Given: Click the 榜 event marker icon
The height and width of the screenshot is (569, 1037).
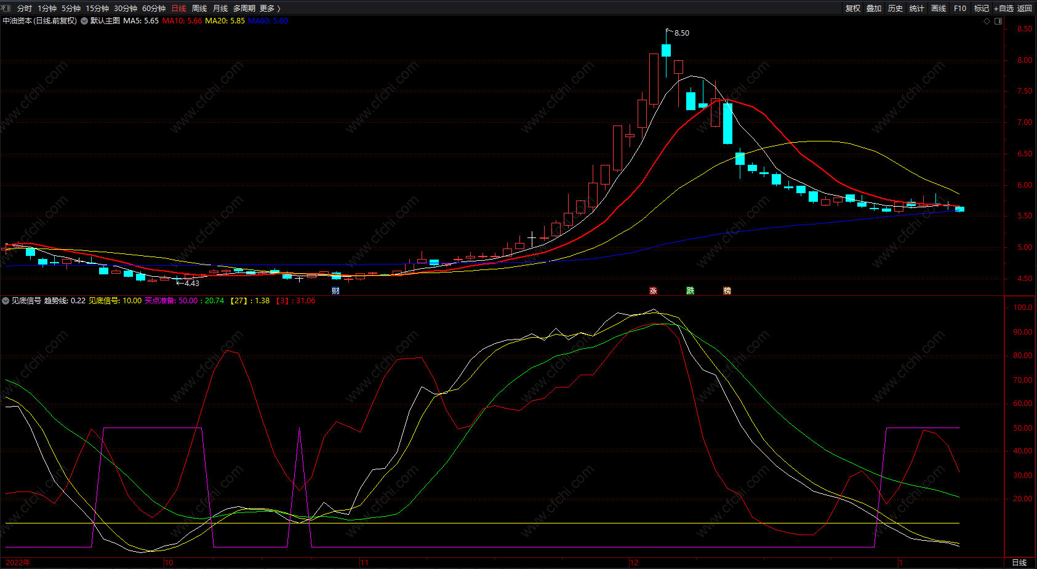Looking at the screenshot, I should 727,291.
